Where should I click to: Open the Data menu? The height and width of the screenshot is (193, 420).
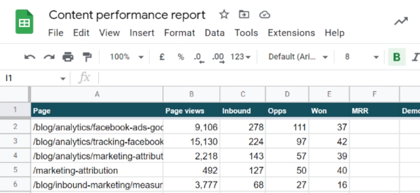tap(214, 33)
